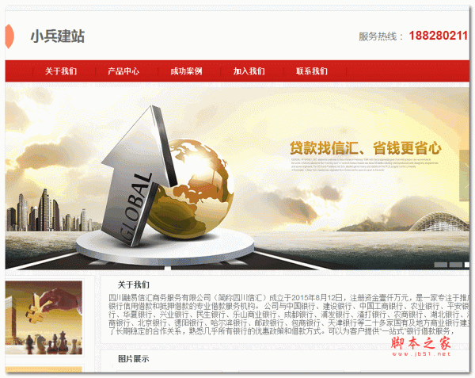Click the orange logo icon beside 小兵建站

[9, 36]
